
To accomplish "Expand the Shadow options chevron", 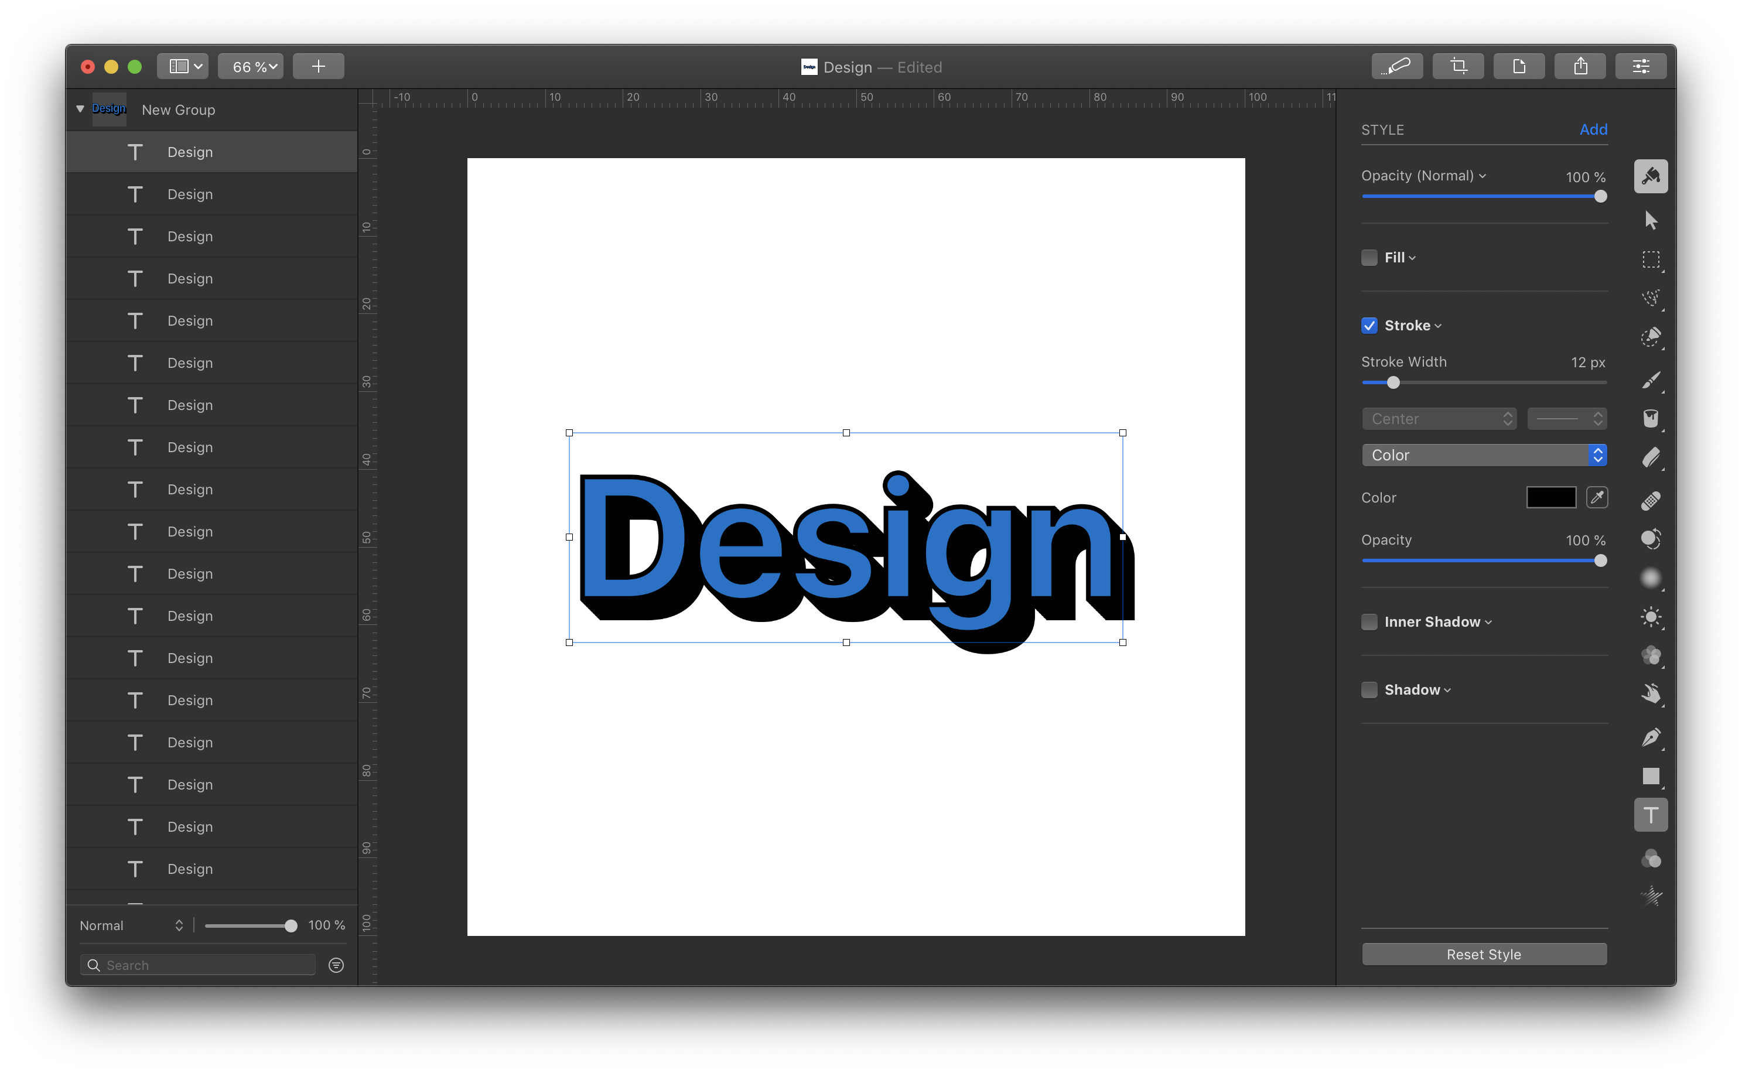I will (1447, 691).
